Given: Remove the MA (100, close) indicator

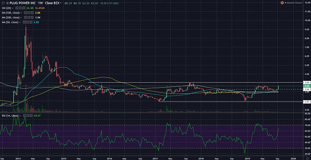Looking at the screenshot, I should click(x=32, y=12).
